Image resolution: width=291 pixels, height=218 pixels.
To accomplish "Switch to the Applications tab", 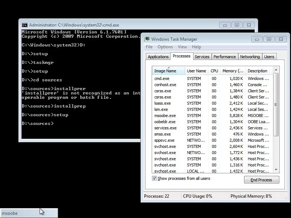I will pos(158,57).
